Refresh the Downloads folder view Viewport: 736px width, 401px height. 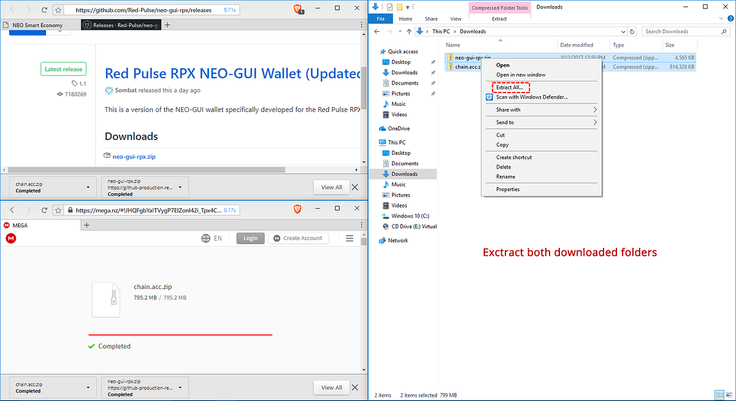(632, 31)
